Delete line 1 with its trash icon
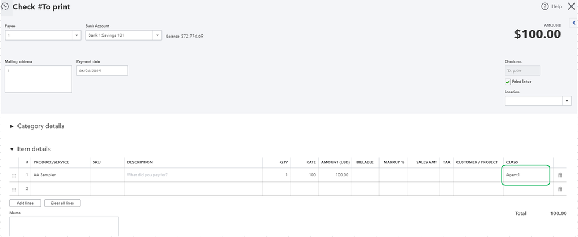 pos(560,175)
